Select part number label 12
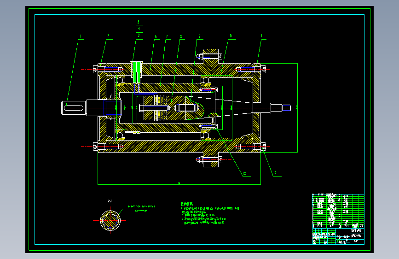The image size is (399, 259). coord(275,173)
